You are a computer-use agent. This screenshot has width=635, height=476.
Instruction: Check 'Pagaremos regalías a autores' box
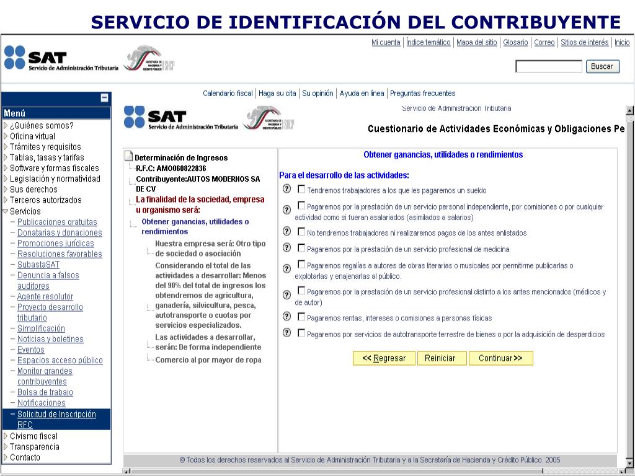click(x=301, y=264)
